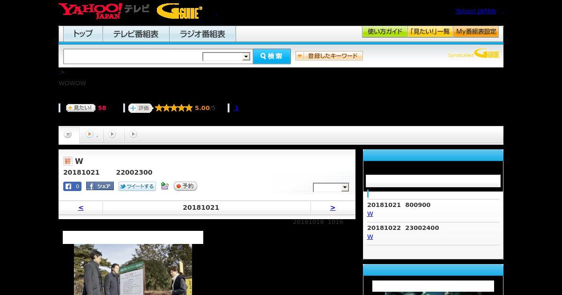This screenshot has height=295, width=562.
Task: Click the blue 検索 search button
Action: coord(272,56)
